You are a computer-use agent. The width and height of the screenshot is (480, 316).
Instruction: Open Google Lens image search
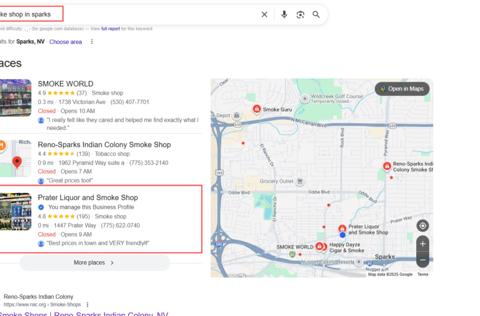point(300,15)
